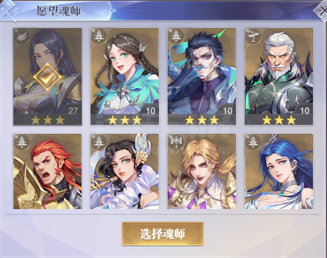Select the white-bearded elder in green armor
The image size is (327, 258).
click(279, 76)
